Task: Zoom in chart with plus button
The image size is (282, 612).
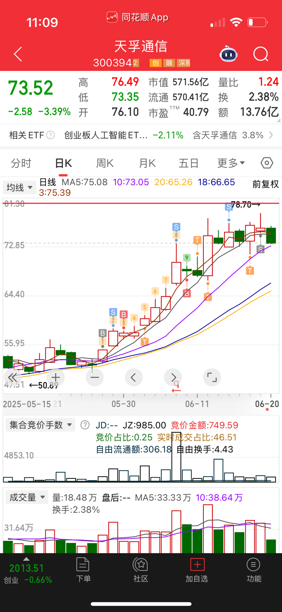Action: 56,377
